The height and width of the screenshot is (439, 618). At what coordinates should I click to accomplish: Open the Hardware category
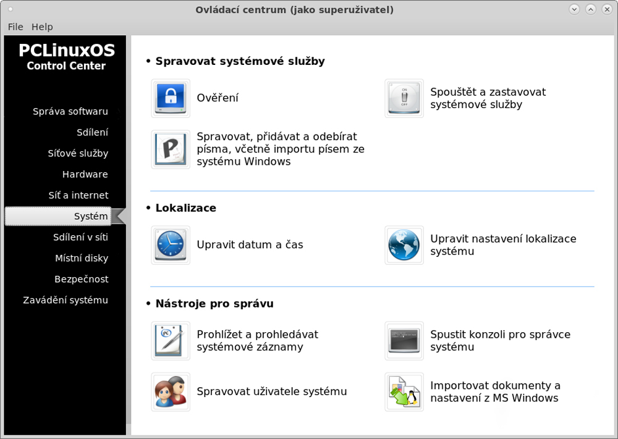(x=85, y=174)
